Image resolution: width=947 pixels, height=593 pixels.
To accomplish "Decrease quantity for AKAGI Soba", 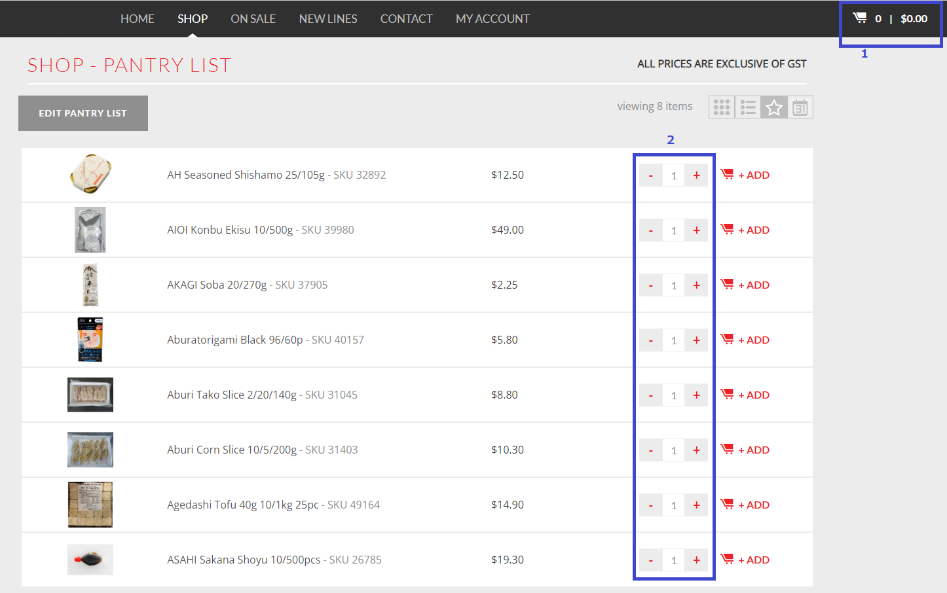I will click(x=650, y=285).
